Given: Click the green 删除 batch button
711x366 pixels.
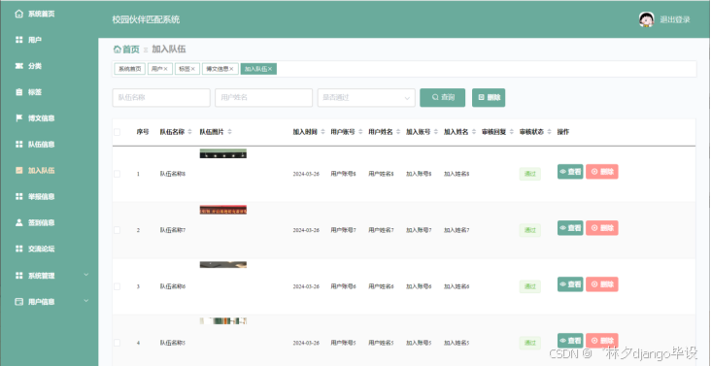Looking at the screenshot, I should click(489, 97).
